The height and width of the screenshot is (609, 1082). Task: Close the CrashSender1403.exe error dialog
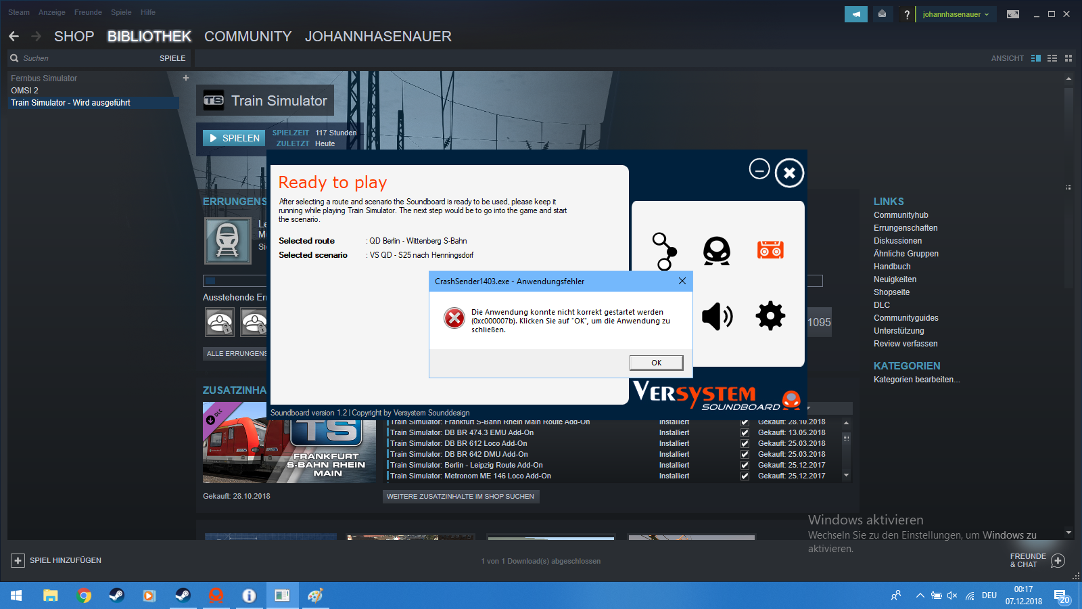click(x=682, y=281)
